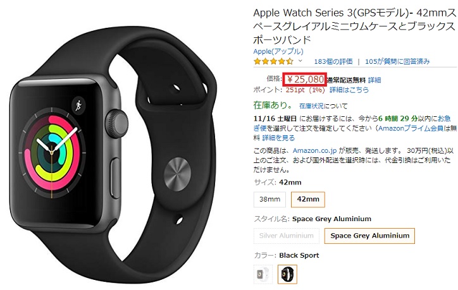Viewport: 458px width, 290px height.
Task: Select the 42mm size option
Action: (308, 200)
